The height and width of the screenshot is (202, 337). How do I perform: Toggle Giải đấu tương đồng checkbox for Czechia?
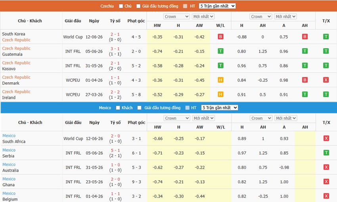click(138, 6)
